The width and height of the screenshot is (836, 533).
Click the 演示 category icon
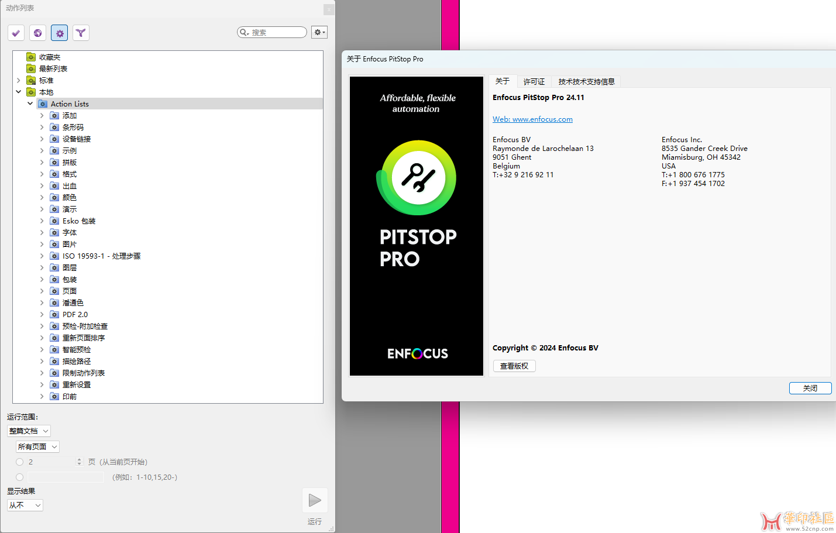tap(54, 209)
